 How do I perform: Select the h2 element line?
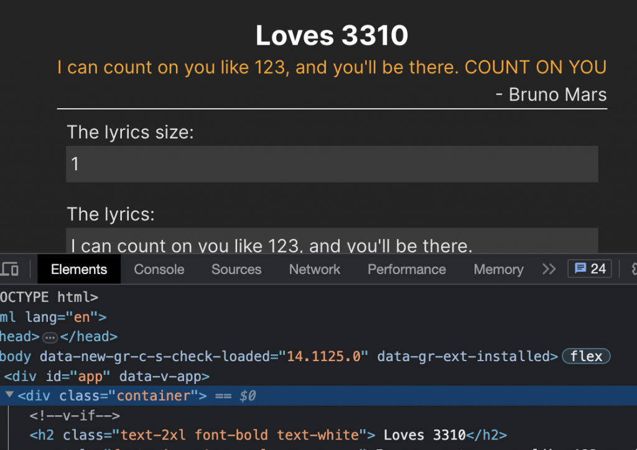[x=267, y=435]
